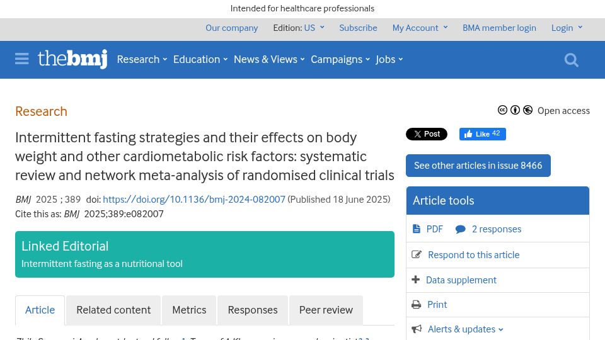Image resolution: width=605 pixels, height=340 pixels.
Task: Click the Print link
Action: click(x=437, y=305)
